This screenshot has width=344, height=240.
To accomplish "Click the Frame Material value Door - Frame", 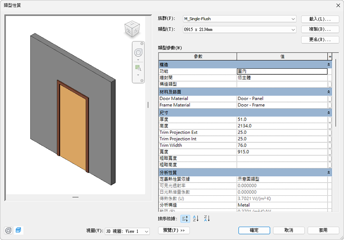I will click(282, 105).
